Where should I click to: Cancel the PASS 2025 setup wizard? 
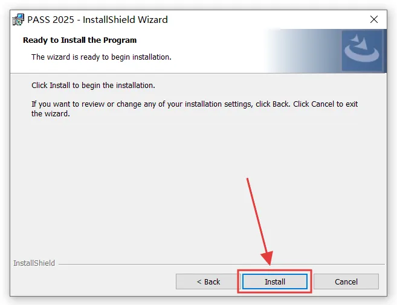click(x=346, y=281)
